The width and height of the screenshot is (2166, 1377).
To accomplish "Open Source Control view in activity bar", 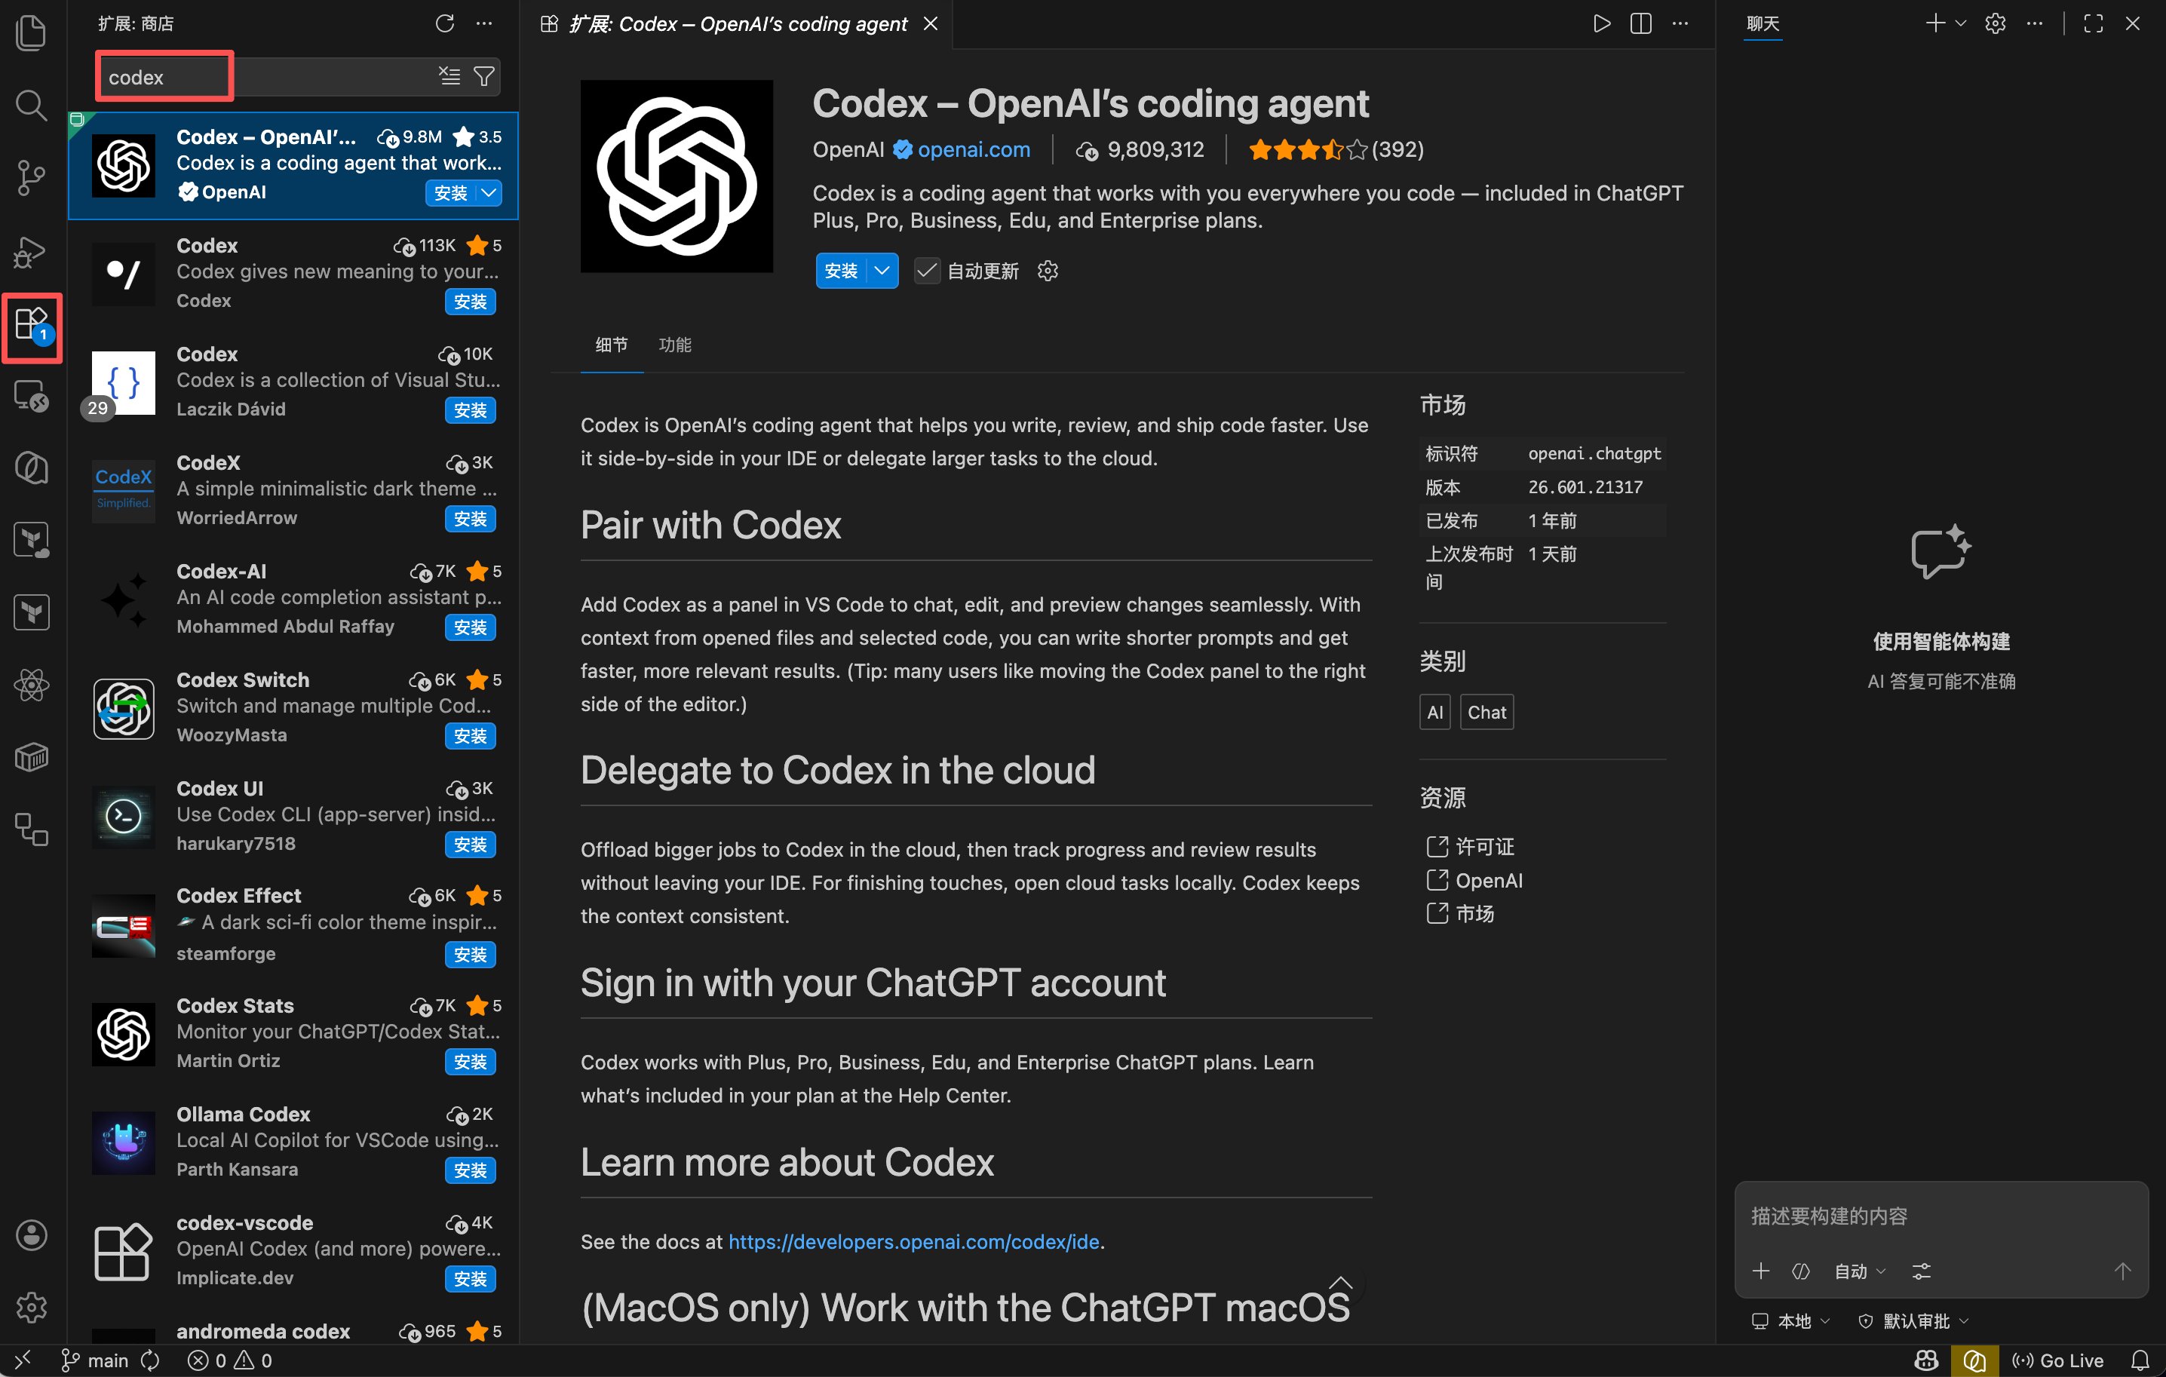I will 32,178.
